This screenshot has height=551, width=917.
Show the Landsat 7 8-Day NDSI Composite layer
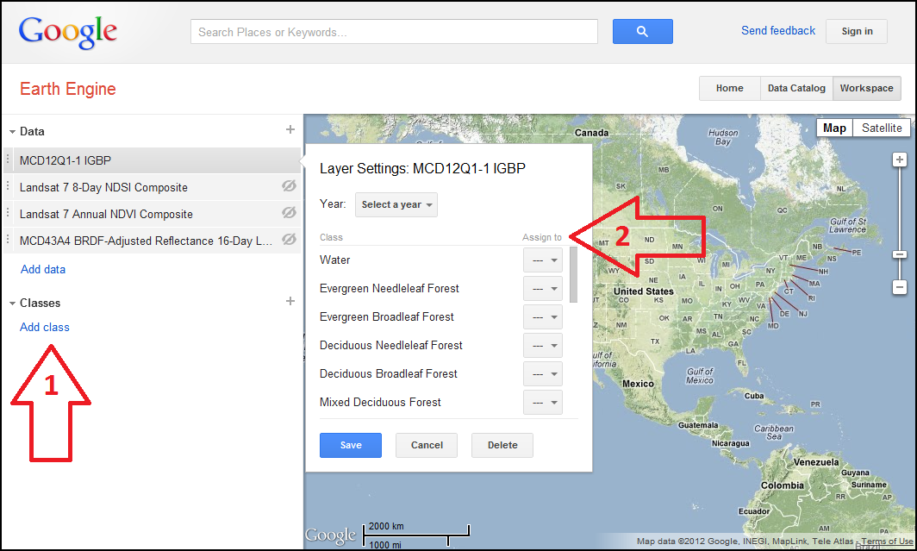[x=289, y=186]
